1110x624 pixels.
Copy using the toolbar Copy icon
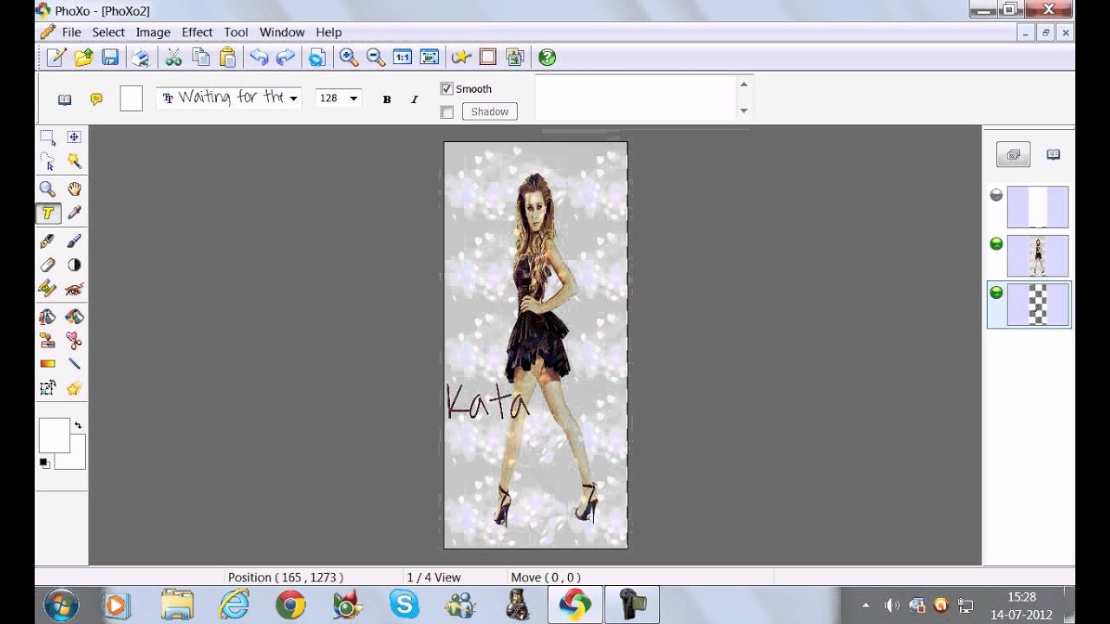(x=200, y=57)
